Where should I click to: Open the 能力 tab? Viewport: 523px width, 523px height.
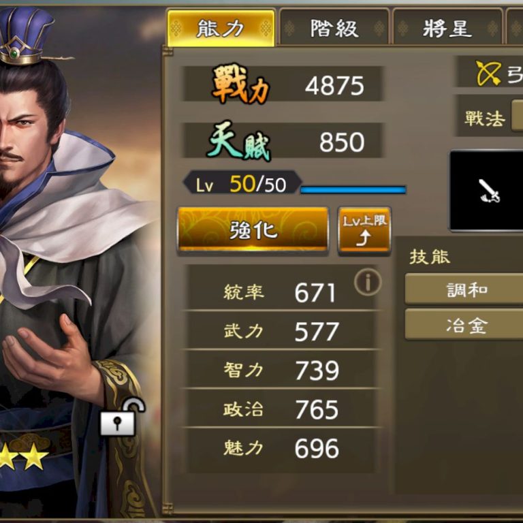pyautogui.click(x=221, y=29)
